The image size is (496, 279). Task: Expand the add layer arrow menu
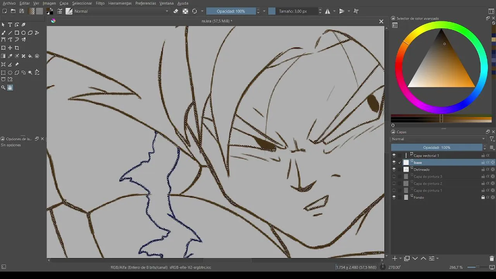coord(400,258)
